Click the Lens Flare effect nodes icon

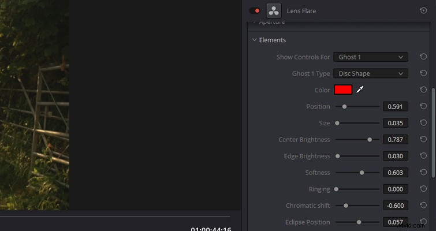(x=273, y=10)
